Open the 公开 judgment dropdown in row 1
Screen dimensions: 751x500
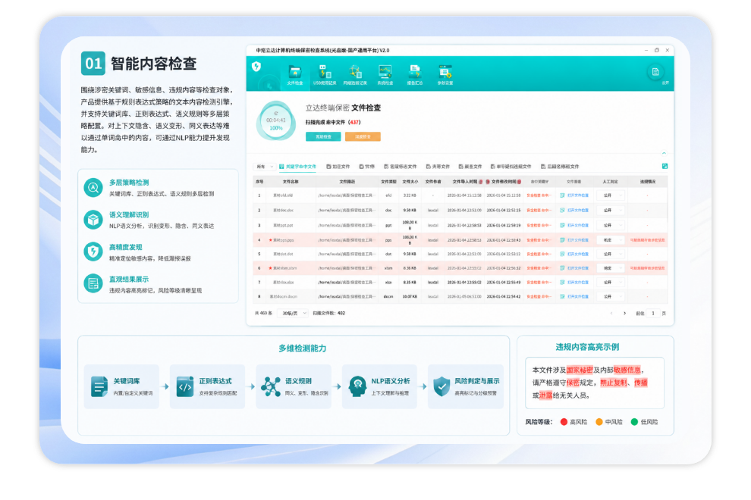[611, 195]
